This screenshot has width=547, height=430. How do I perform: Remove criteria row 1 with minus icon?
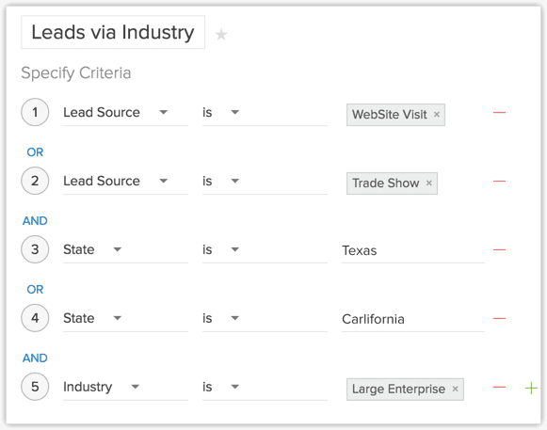click(x=499, y=112)
